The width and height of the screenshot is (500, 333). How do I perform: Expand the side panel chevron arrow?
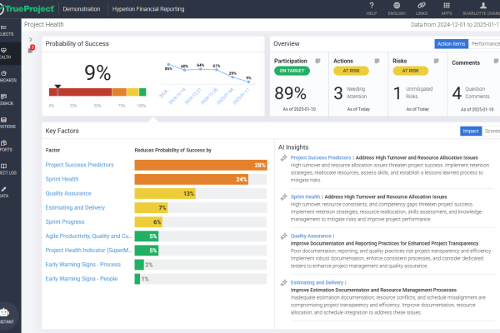pyautogui.click(x=31, y=39)
